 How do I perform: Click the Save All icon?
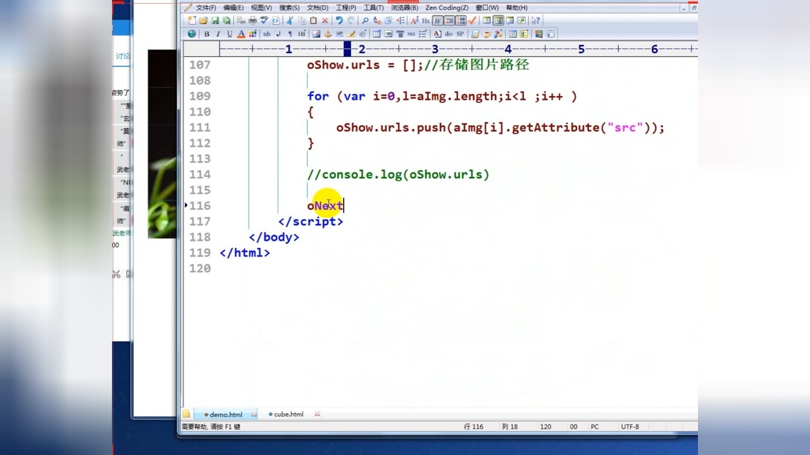pyautogui.click(x=227, y=21)
